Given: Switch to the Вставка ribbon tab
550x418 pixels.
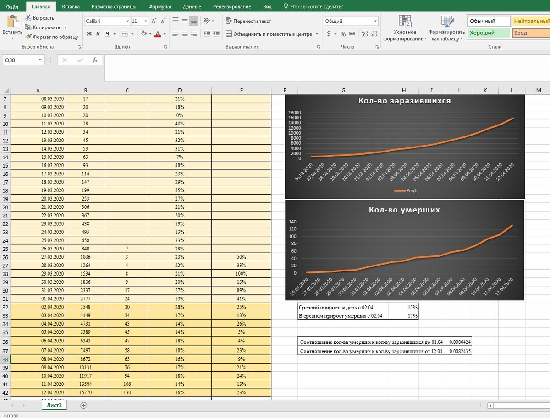Looking at the screenshot, I should [71, 6].
